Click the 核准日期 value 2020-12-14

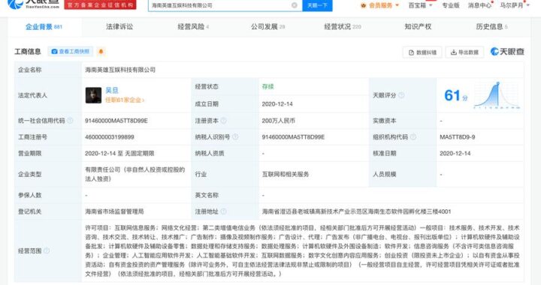pos(455,154)
